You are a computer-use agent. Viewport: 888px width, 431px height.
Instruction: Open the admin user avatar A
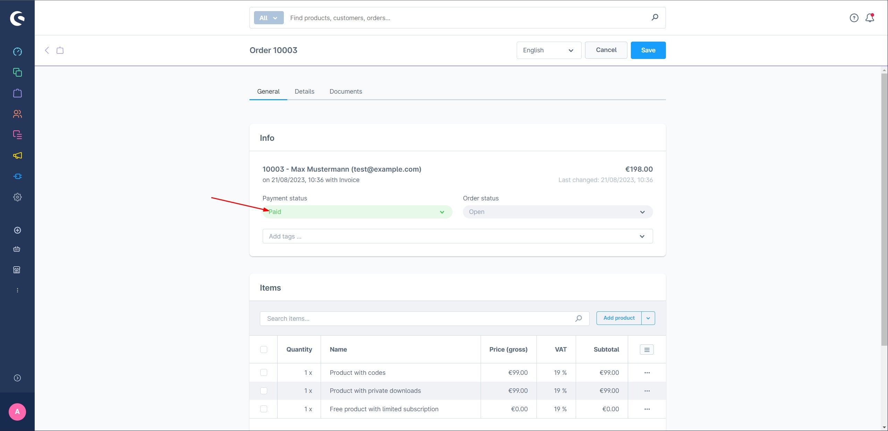[17, 412]
